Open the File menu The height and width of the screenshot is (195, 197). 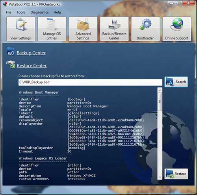(x=9, y=12)
